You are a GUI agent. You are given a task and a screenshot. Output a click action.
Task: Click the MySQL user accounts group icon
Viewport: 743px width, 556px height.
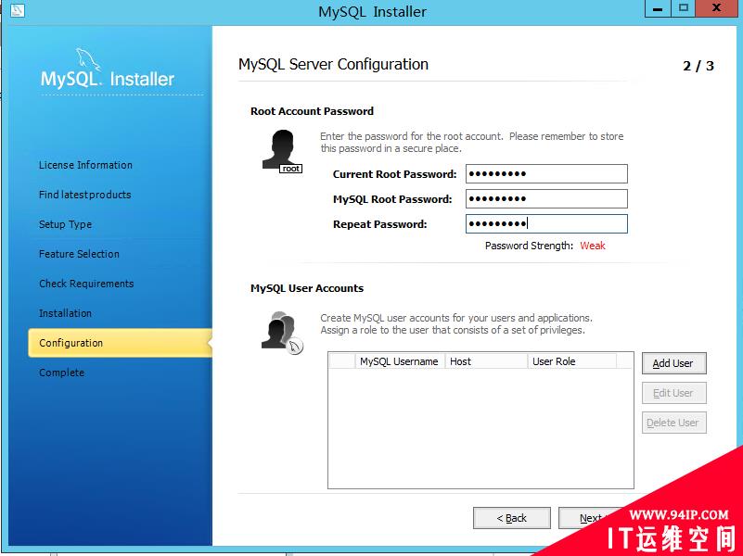click(282, 333)
